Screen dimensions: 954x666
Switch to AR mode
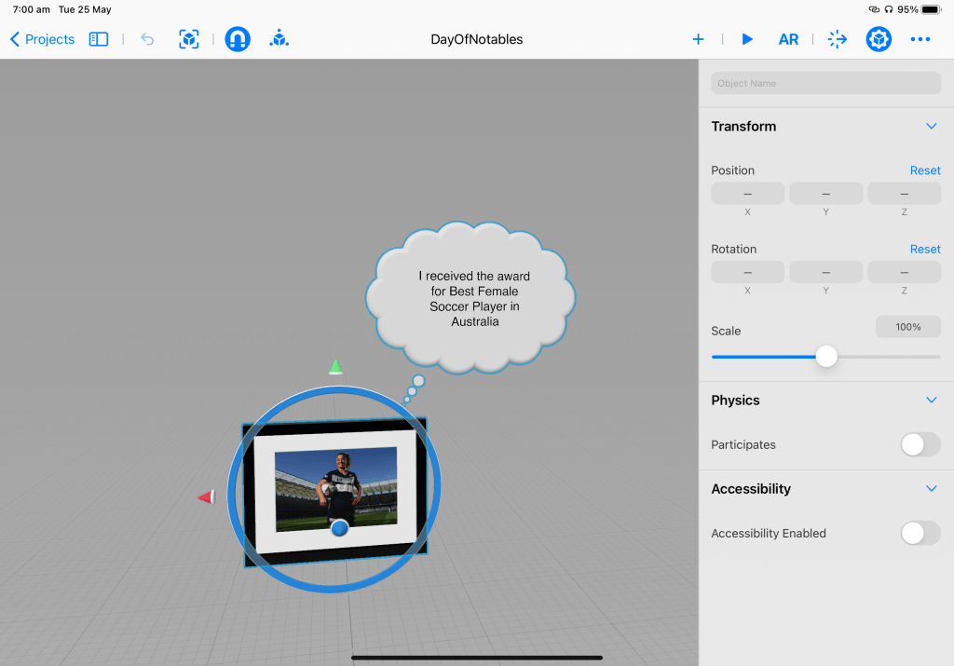point(788,39)
